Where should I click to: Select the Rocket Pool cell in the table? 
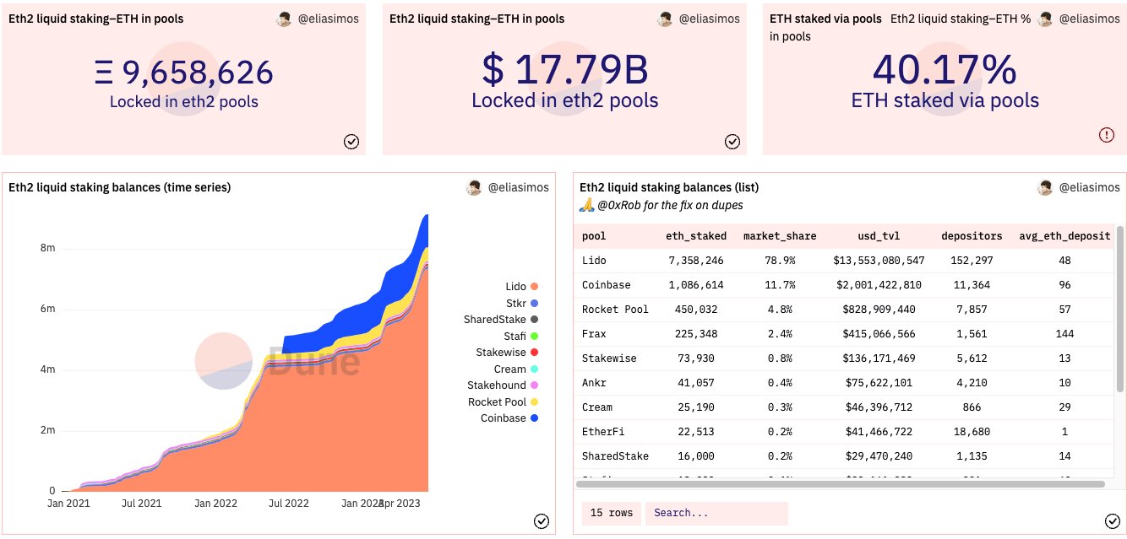coord(615,310)
